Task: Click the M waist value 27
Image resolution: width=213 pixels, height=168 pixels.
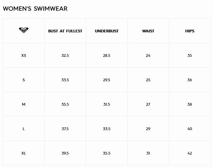Action: (148, 104)
